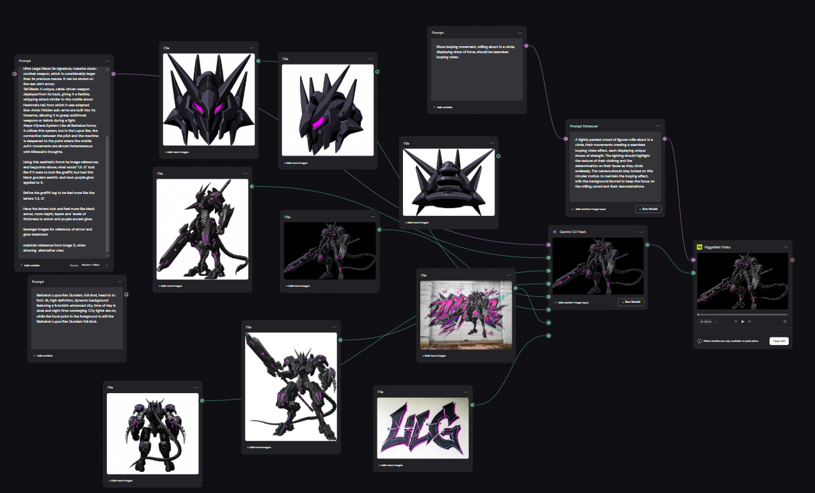
Task: Expand the timecode chevron in Higgsfield Video
Action: click(x=717, y=321)
